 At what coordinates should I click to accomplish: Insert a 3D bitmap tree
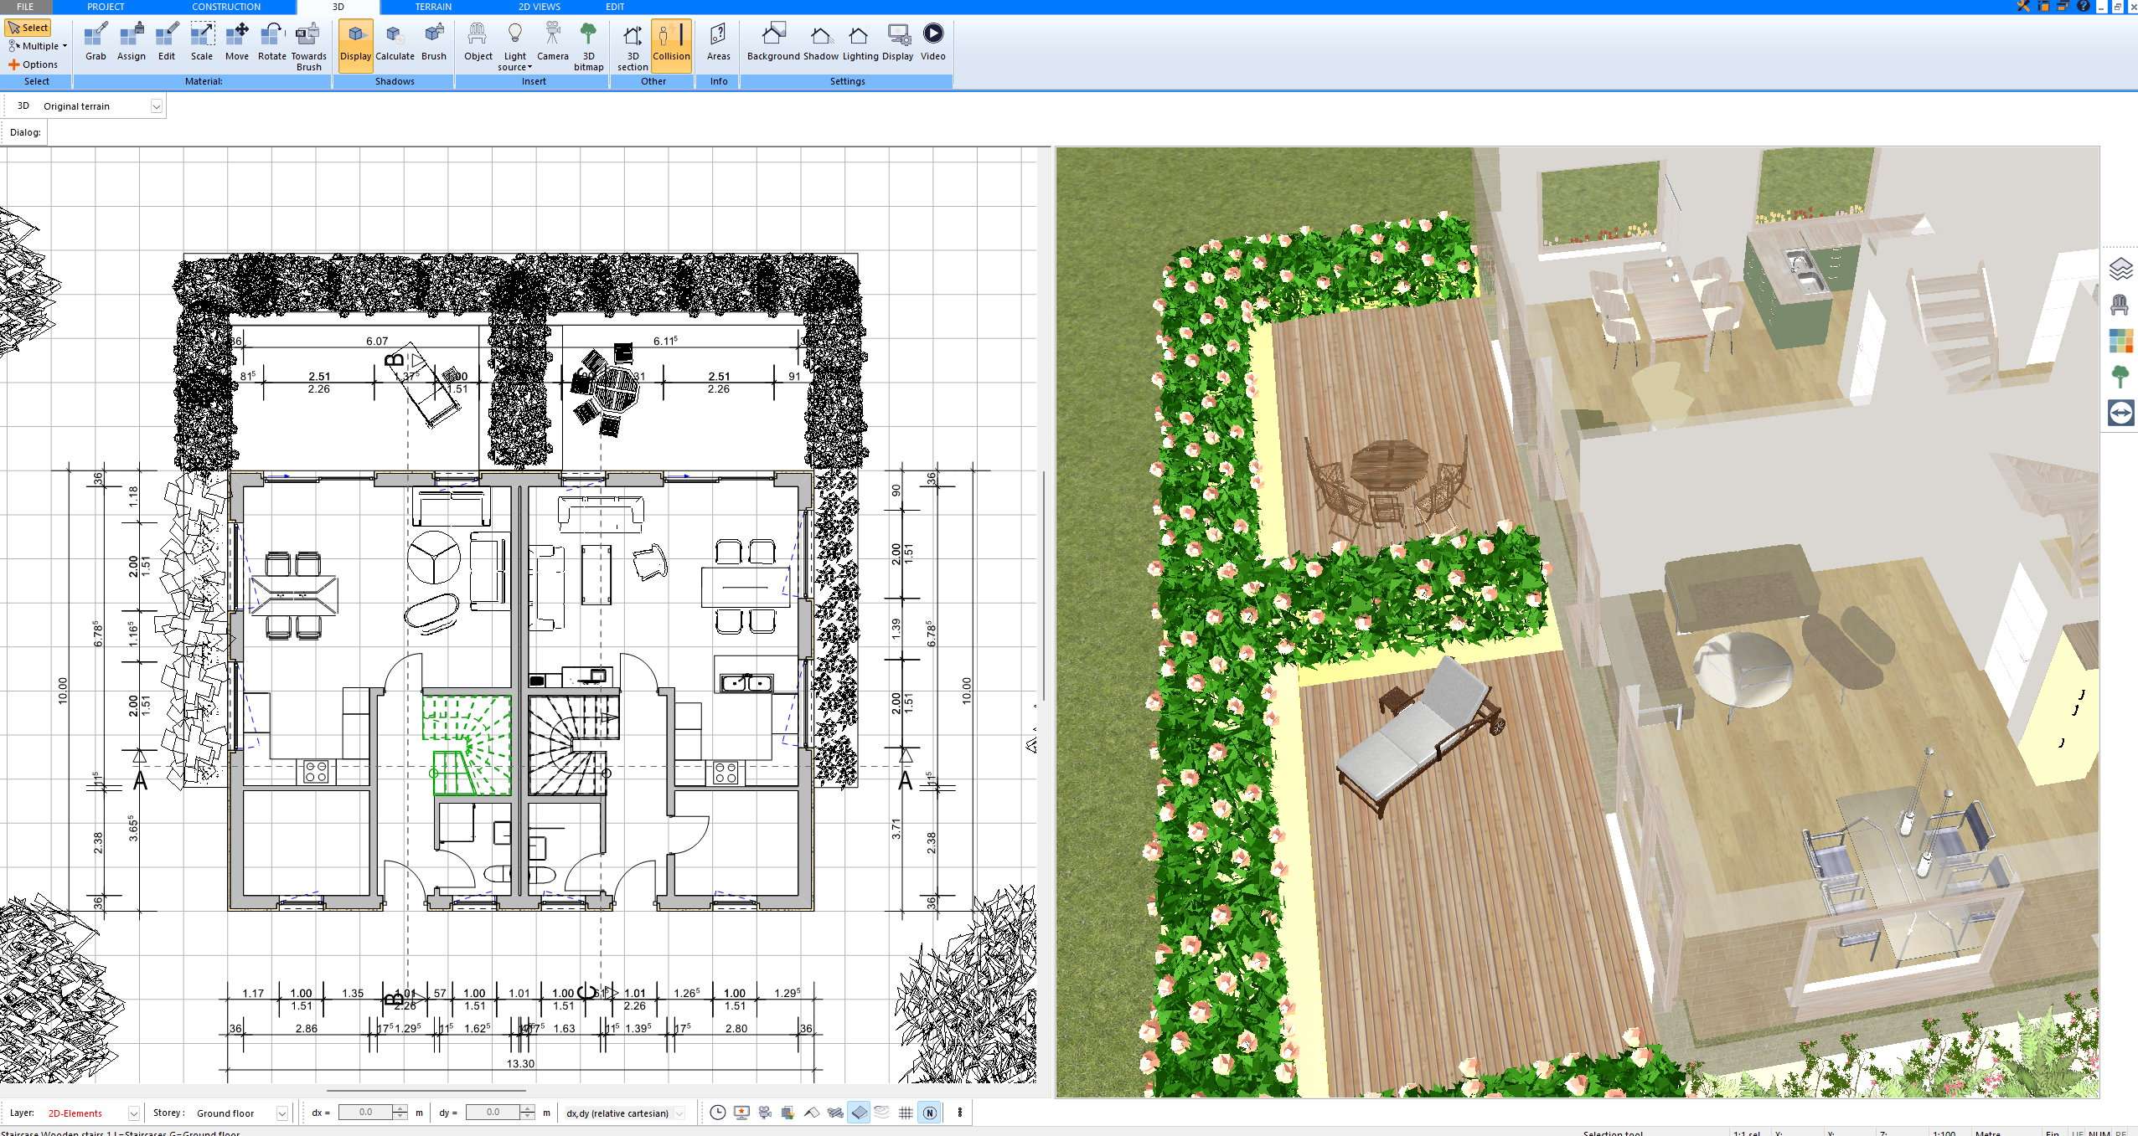pos(588,47)
